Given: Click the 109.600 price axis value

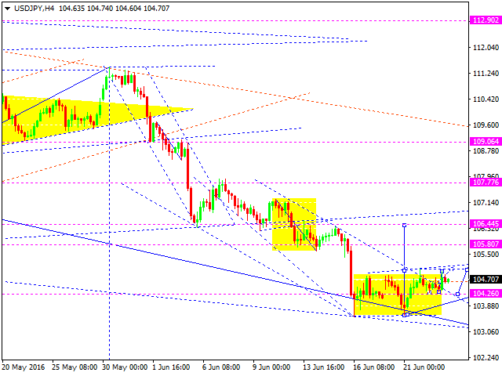Looking at the screenshot, I should 486,125.
